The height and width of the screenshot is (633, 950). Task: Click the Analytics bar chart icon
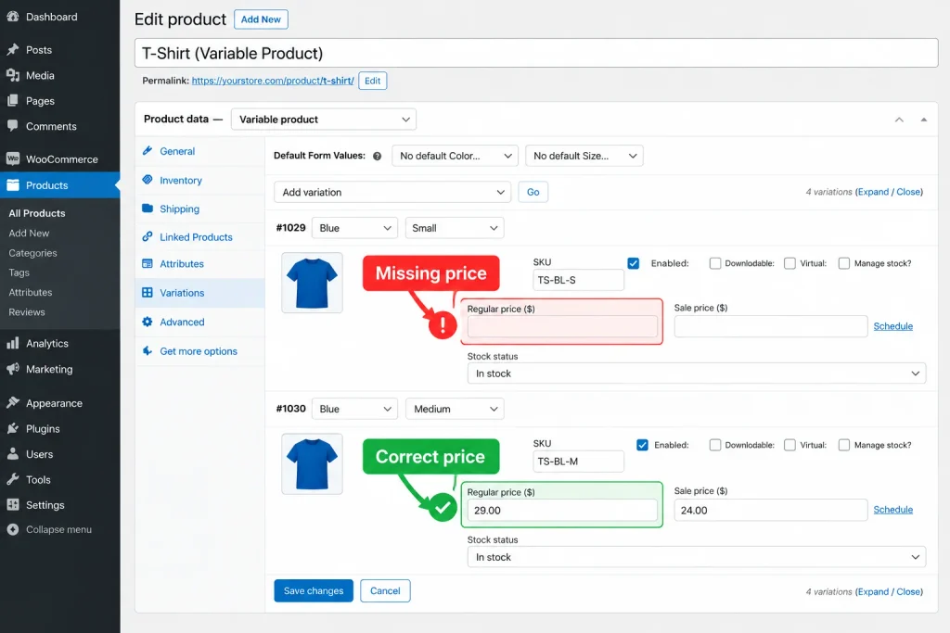pos(13,343)
